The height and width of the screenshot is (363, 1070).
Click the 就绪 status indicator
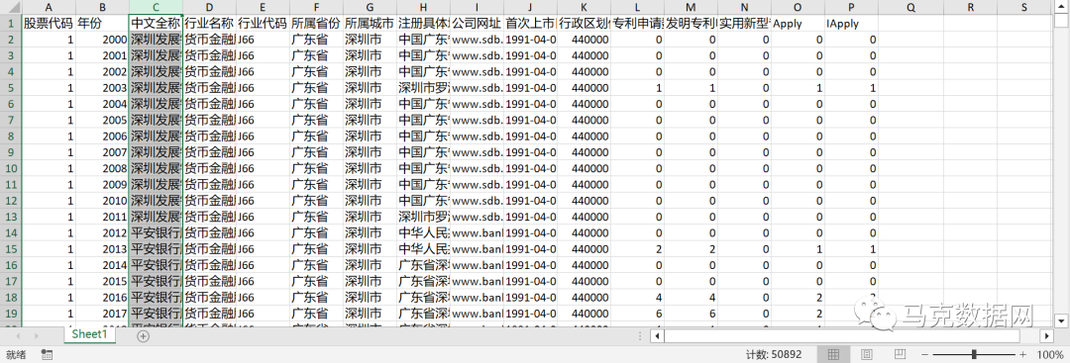click(16, 355)
